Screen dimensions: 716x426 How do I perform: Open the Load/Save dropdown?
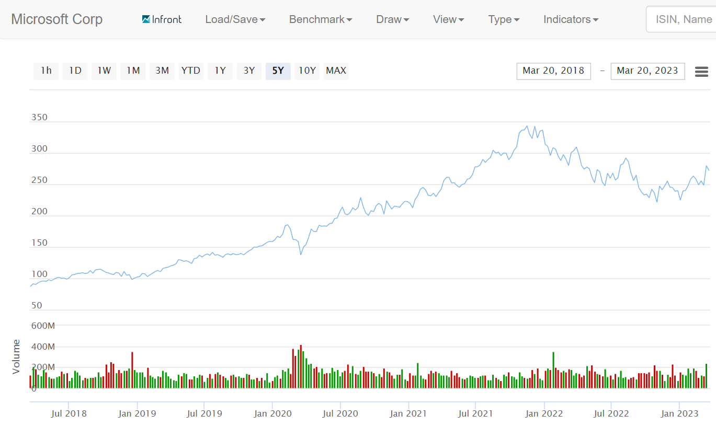(x=235, y=19)
